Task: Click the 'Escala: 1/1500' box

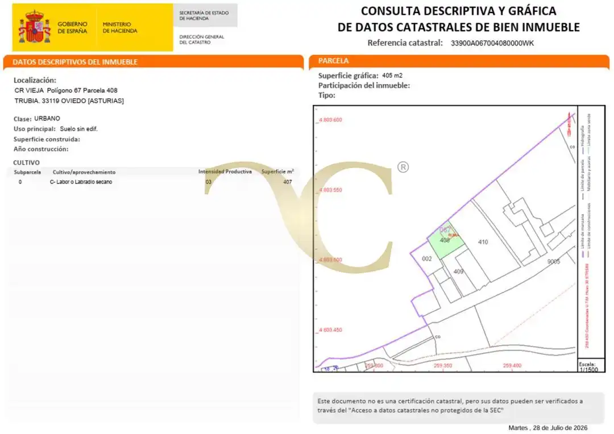Action: click(x=591, y=365)
